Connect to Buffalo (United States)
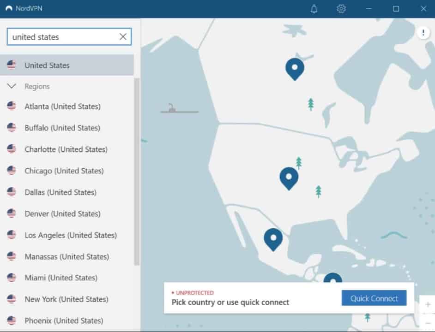435x332 pixels. click(67, 128)
